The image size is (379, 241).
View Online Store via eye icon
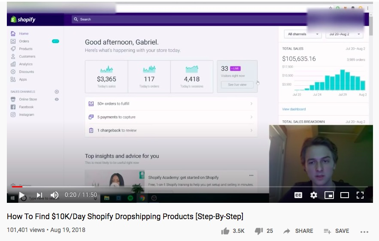(x=57, y=99)
